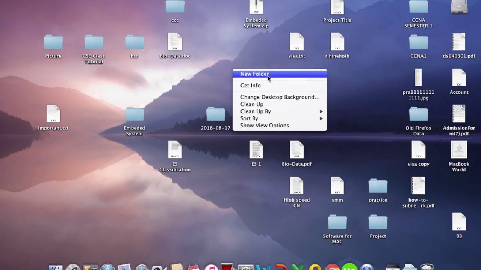
Task: Select the CCNA1 folder icon
Action: pos(419,42)
